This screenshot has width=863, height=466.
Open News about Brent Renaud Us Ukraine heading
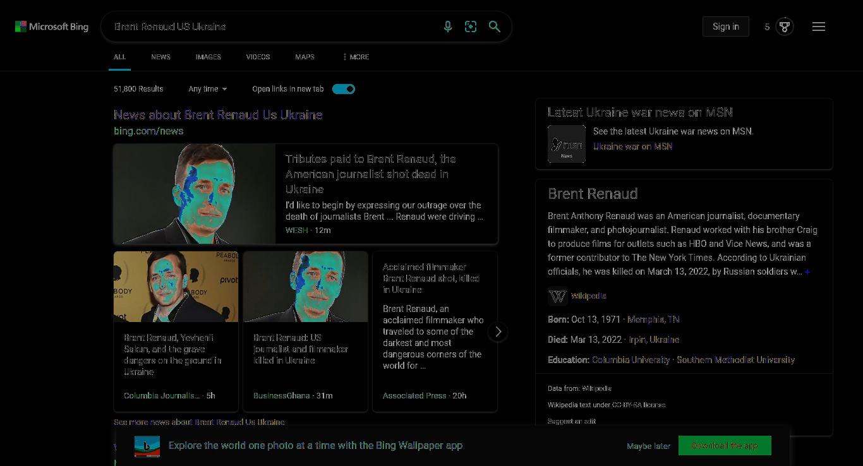tap(218, 115)
